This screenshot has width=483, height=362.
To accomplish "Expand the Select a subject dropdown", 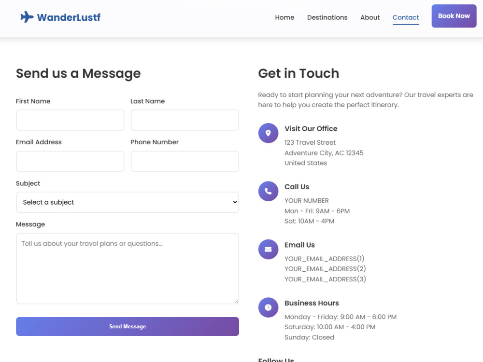I will click(127, 202).
